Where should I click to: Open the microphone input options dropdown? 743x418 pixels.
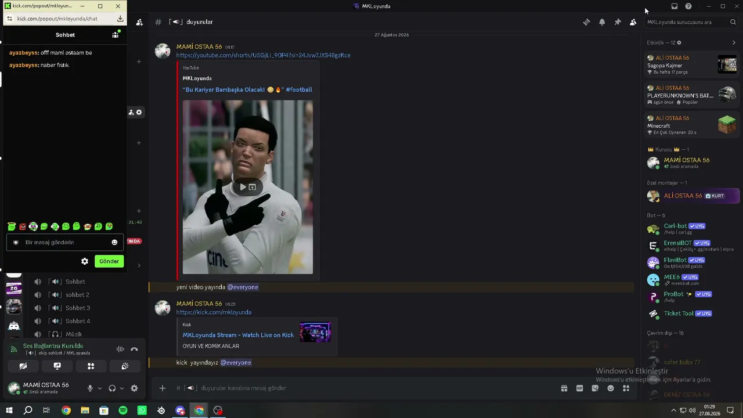click(100, 388)
